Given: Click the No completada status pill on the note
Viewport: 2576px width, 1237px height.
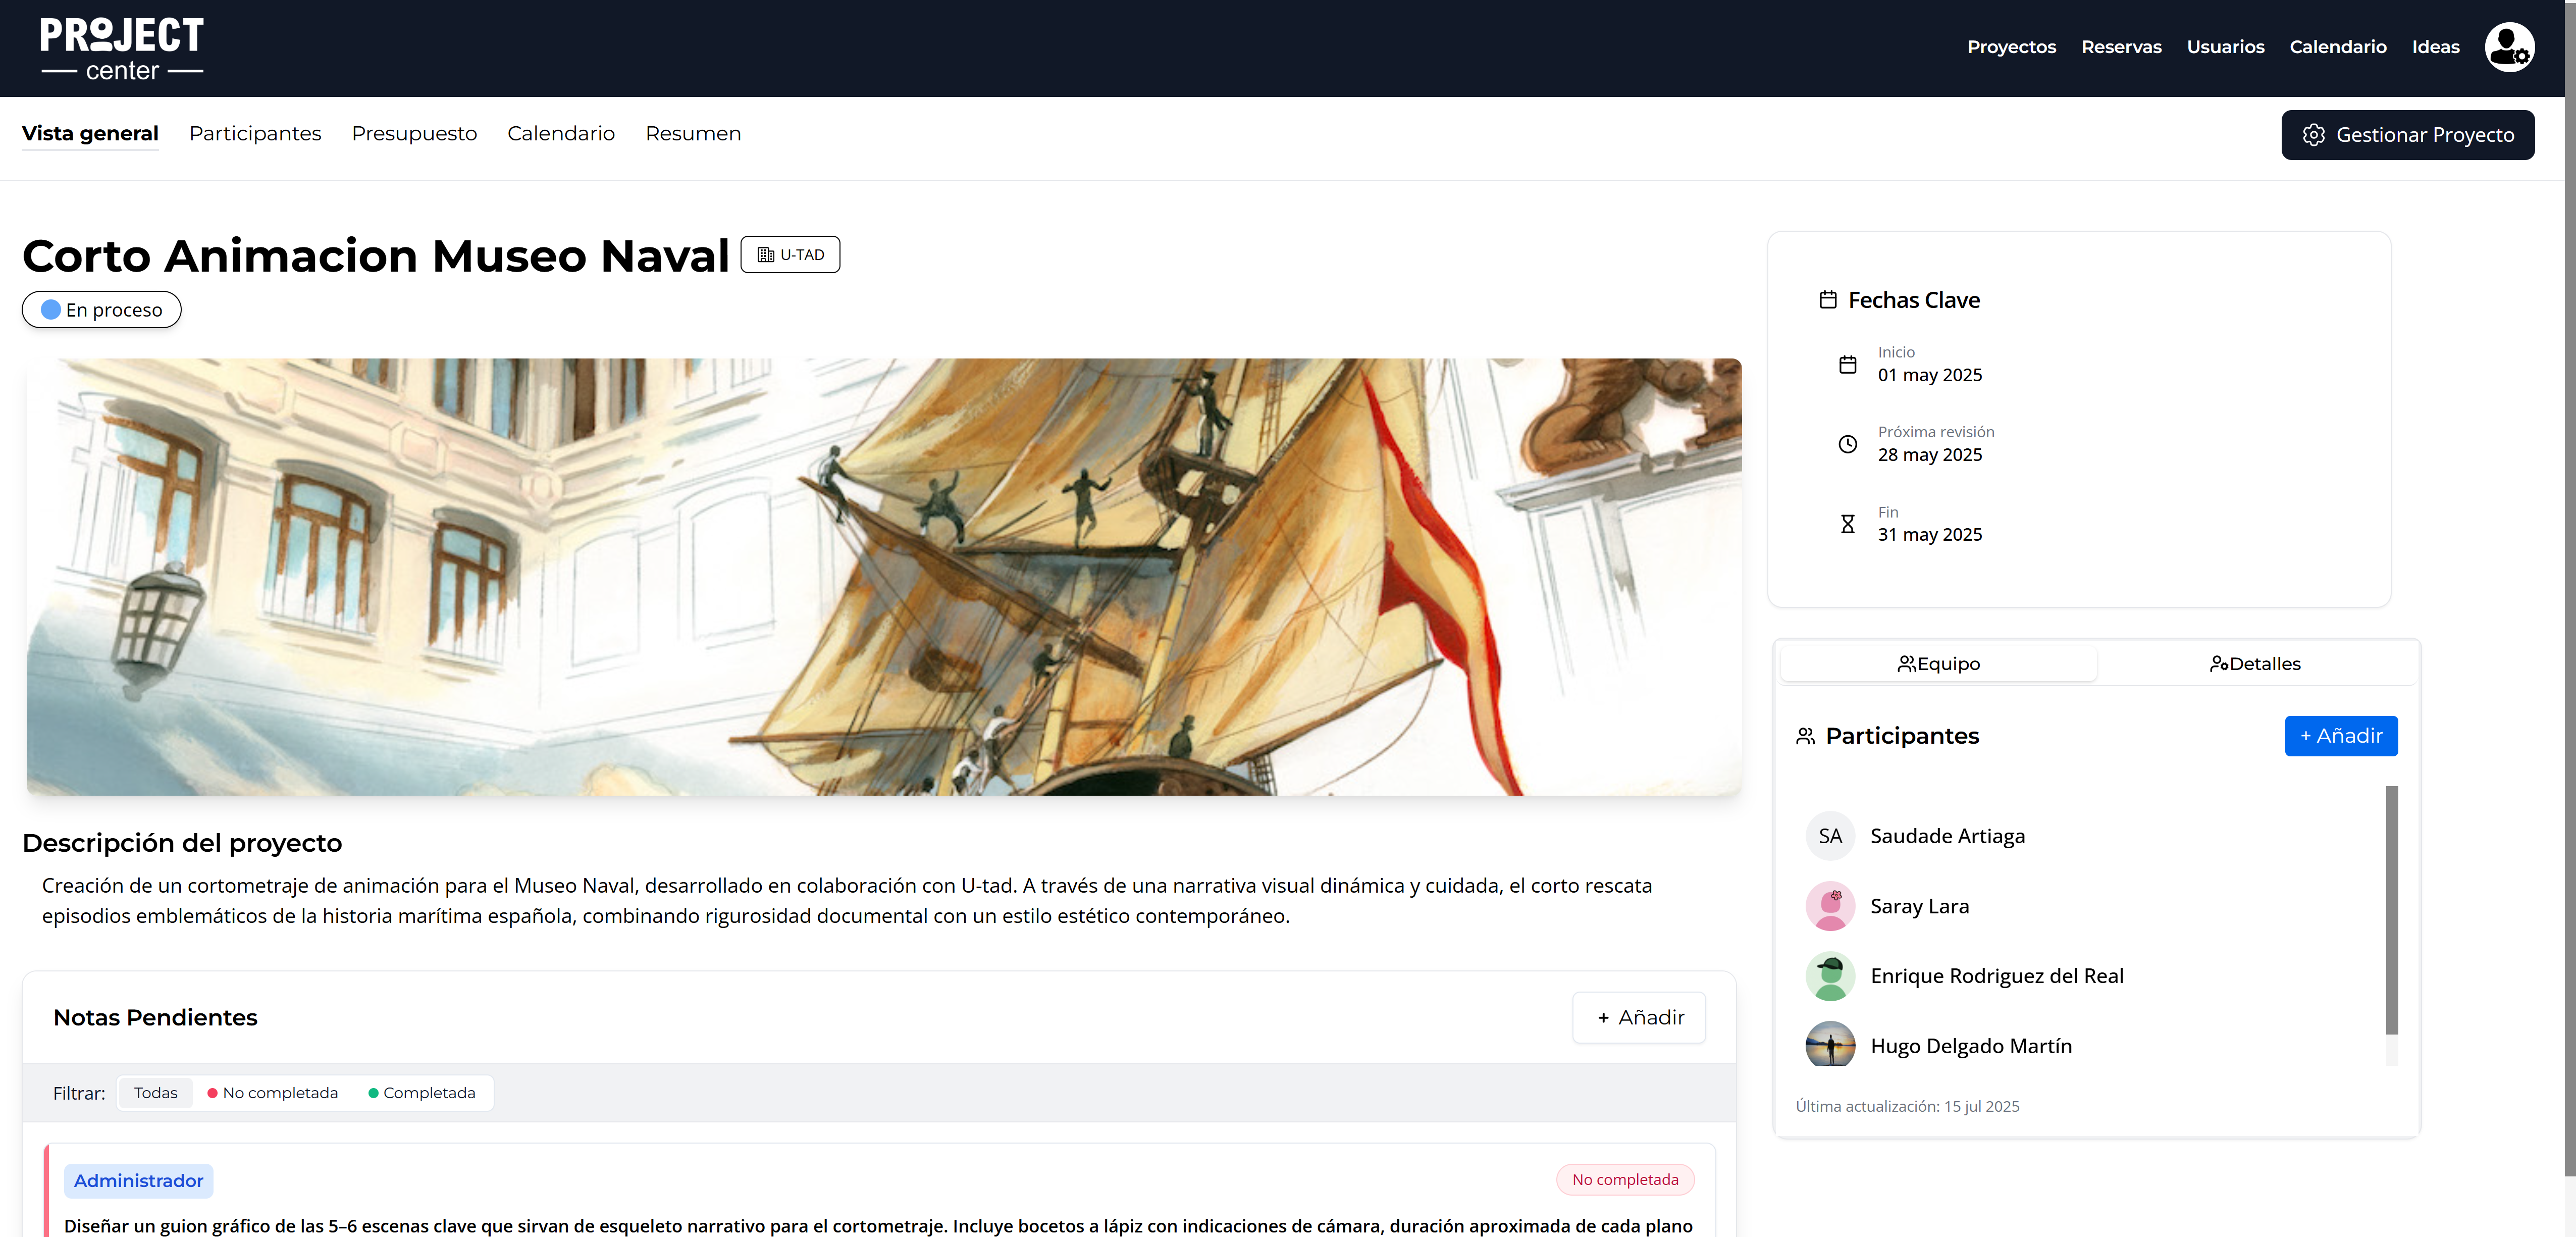Looking at the screenshot, I should [x=1624, y=1180].
